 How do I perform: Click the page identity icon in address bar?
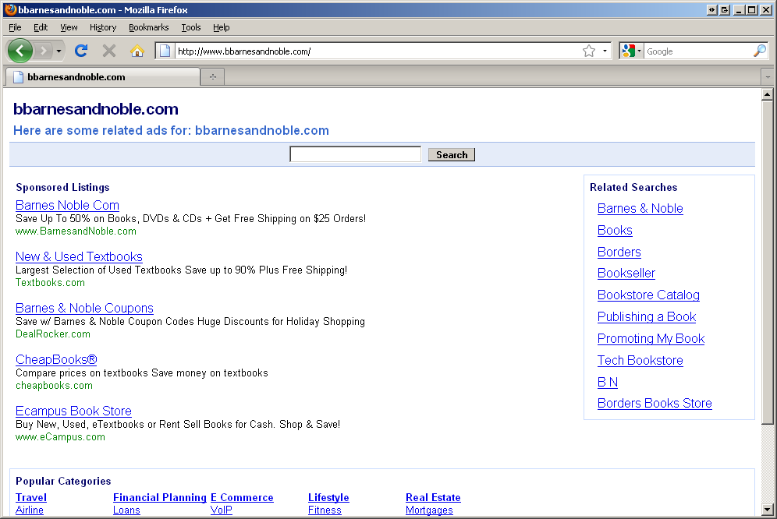click(165, 51)
